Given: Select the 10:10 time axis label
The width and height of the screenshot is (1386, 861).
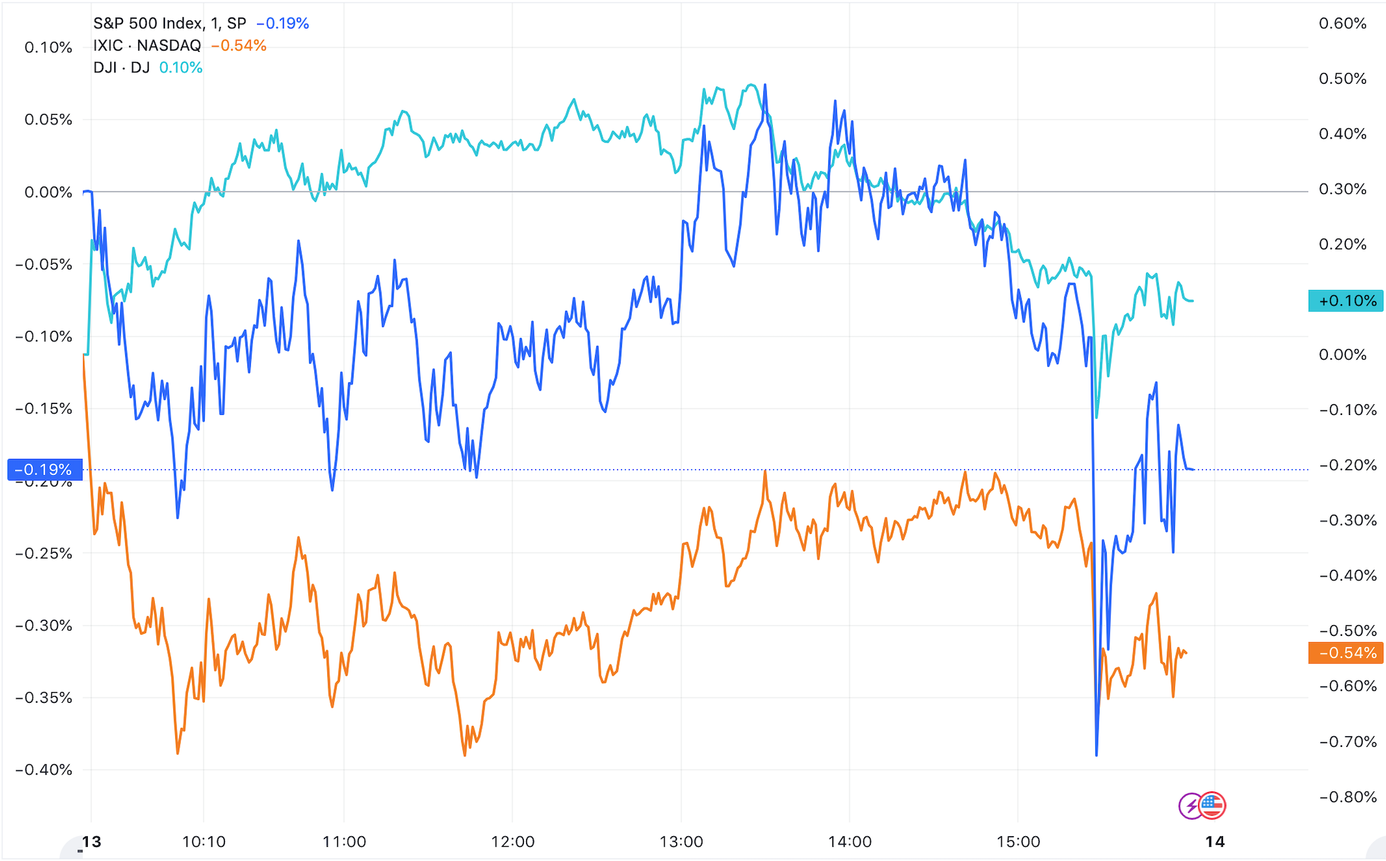Looking at the screenshot, I should pos(204,841).
